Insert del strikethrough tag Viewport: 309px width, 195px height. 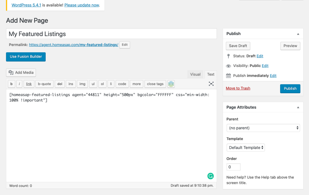point(60,84)
